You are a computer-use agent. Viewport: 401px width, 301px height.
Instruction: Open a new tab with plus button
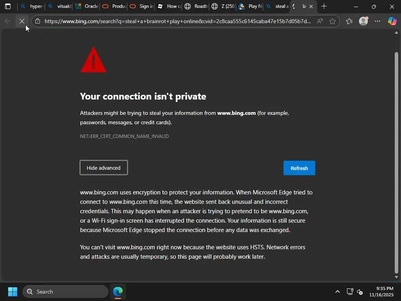(324, 6)
